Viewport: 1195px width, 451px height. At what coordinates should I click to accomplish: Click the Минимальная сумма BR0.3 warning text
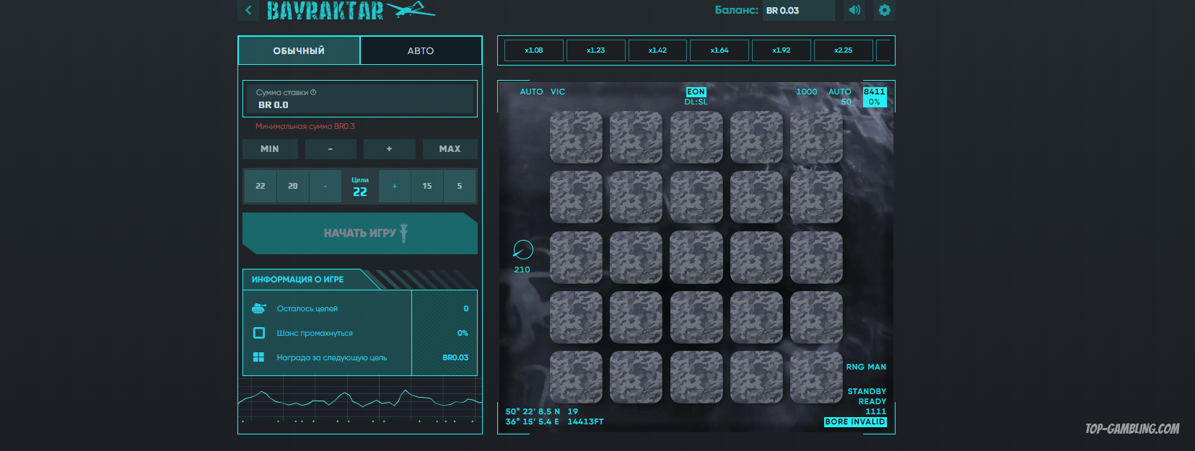click(x=305, y=126)
